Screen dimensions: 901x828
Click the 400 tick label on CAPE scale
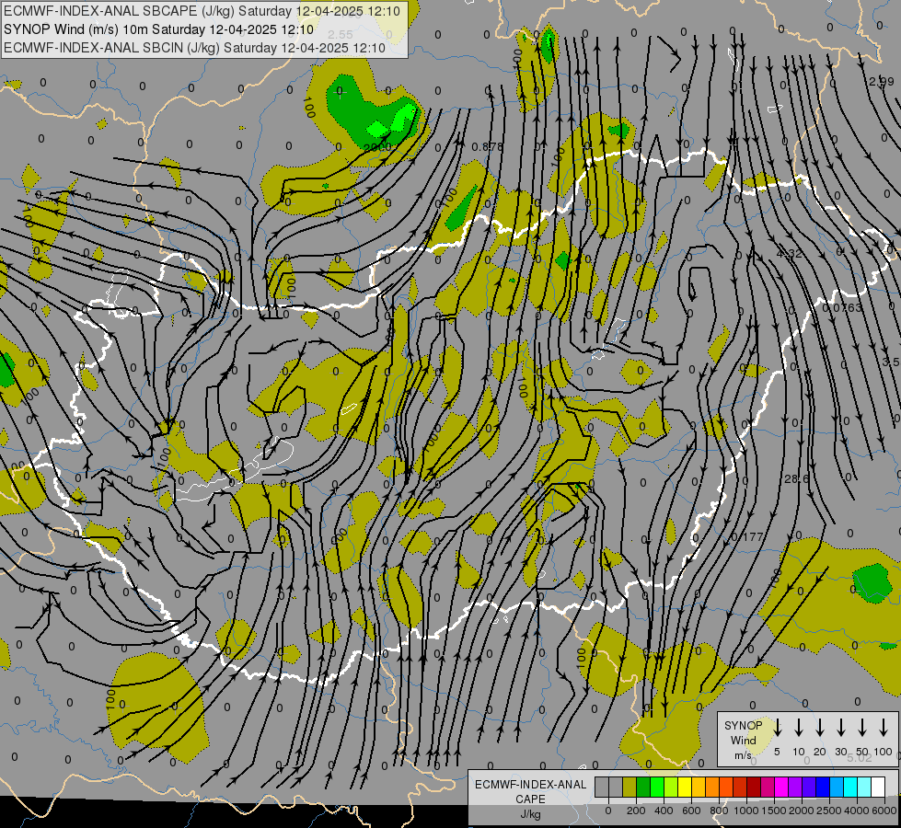[x=664, y=811]
